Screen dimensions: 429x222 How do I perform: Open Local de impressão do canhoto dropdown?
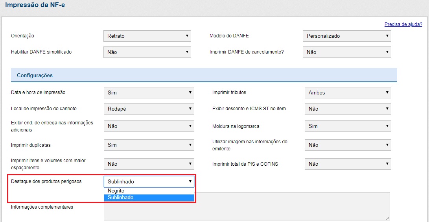pos(149,109)
